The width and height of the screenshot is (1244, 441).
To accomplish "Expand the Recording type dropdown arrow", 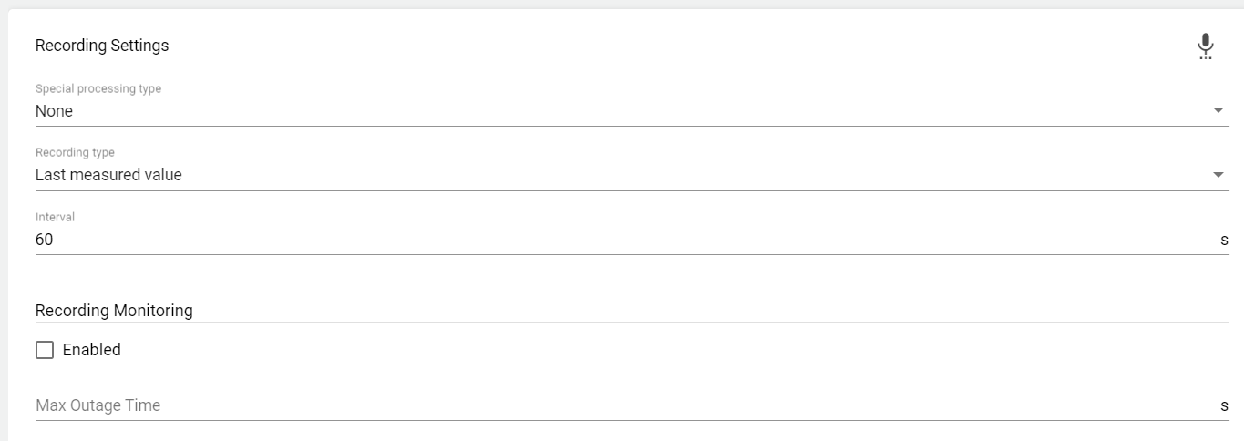I will click(1218, 175).
